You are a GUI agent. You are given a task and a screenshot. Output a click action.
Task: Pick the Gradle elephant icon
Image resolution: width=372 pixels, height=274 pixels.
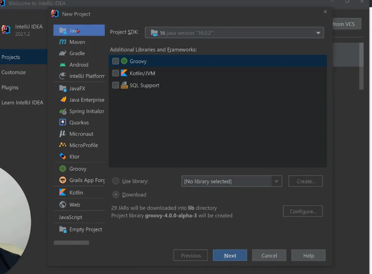[x=63, y=53]
